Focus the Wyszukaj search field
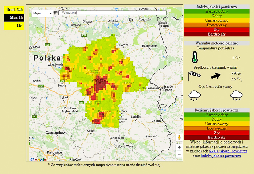Image resolution: width=254 pixels, height=174 pixels. pos(112,13)
